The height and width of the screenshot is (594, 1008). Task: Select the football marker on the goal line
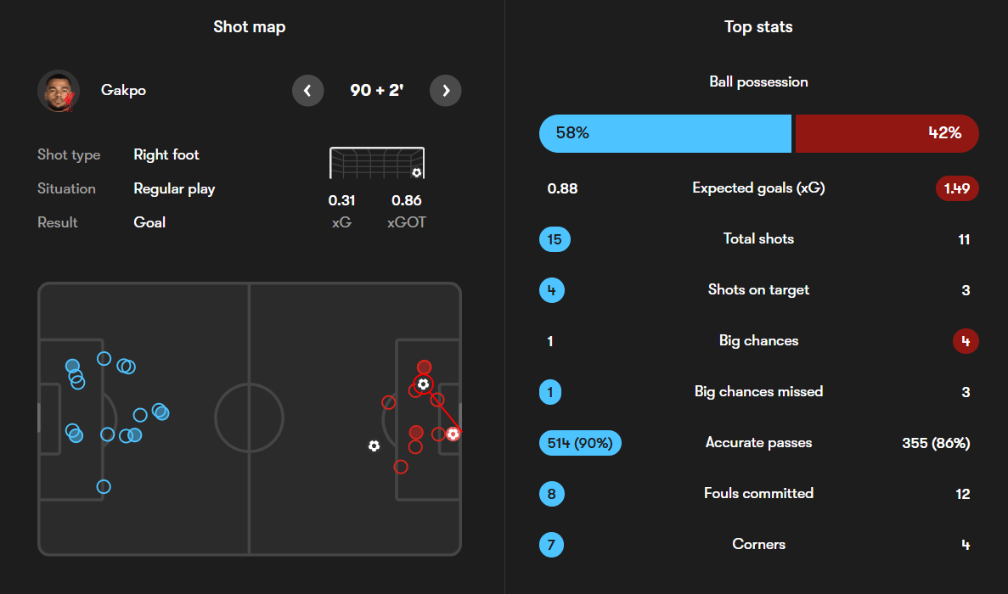pos(453,434)
